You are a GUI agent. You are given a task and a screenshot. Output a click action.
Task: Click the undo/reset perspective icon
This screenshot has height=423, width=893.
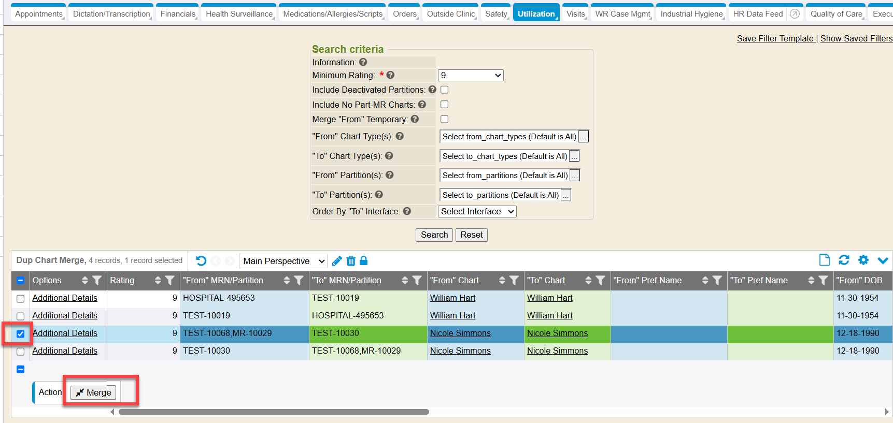(x=201, y=261)
